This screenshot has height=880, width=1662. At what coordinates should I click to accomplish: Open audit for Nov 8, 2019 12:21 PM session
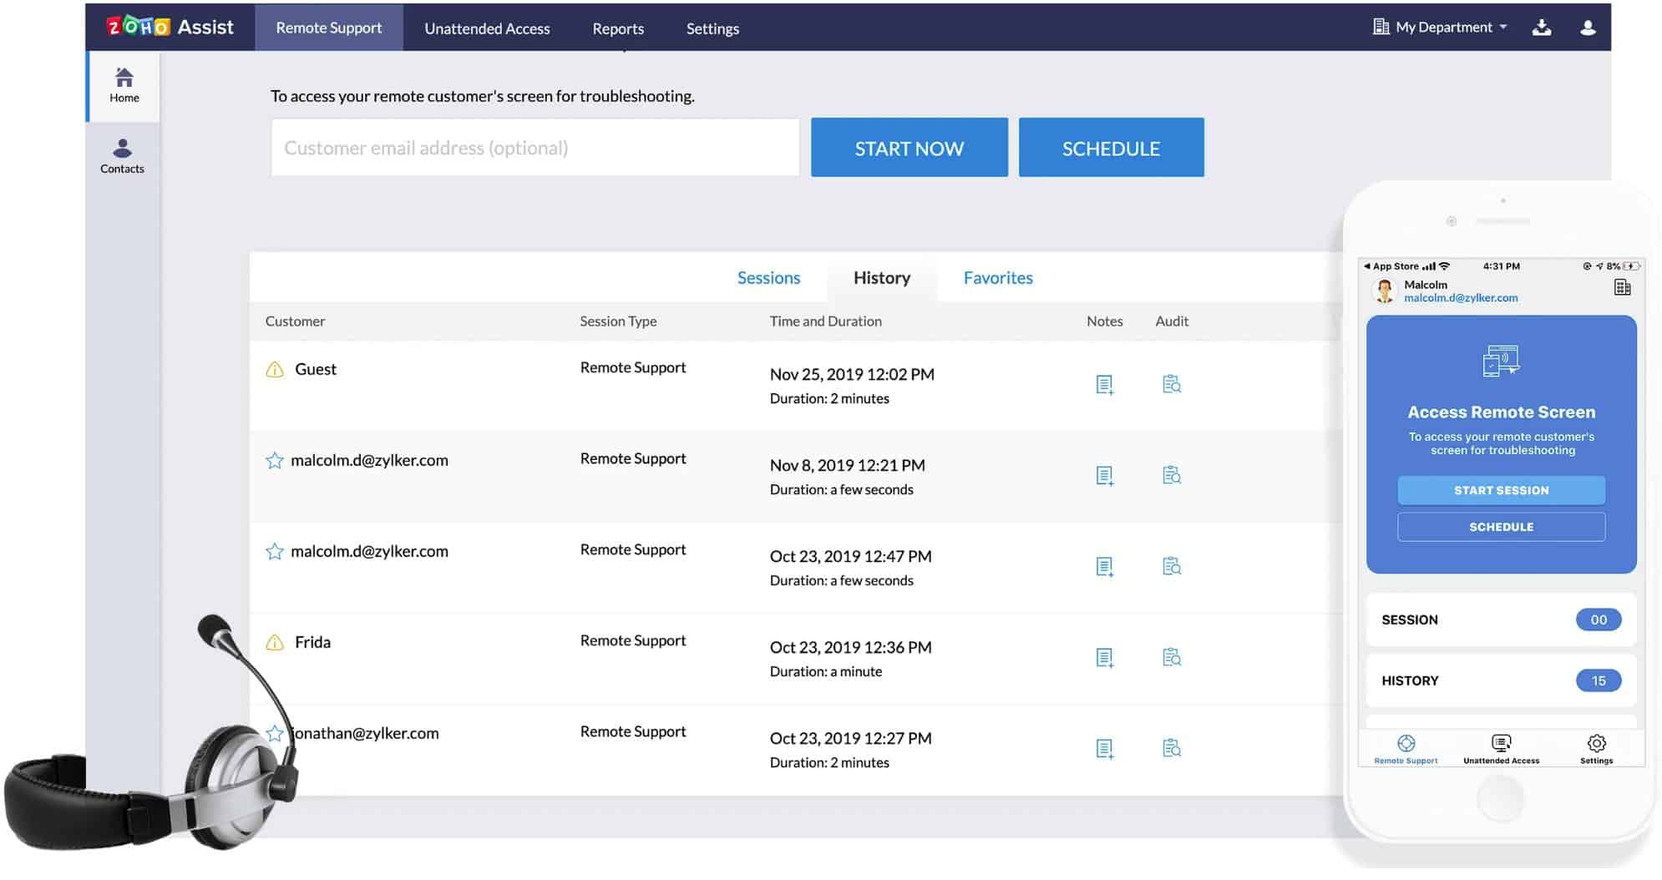point(1172,475)
